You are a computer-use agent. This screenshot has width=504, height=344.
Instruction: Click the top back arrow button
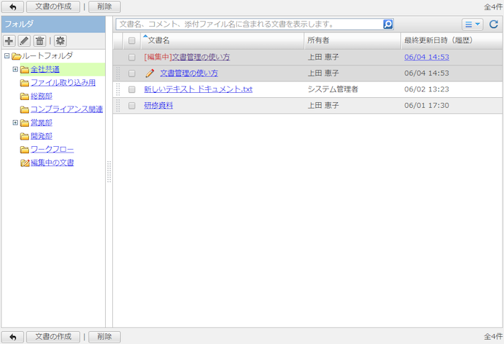point(12,6)
